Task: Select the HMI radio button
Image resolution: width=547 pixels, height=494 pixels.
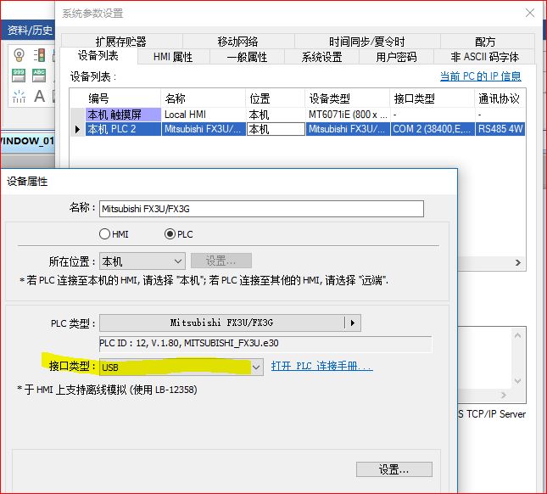Action: point(105,234)
